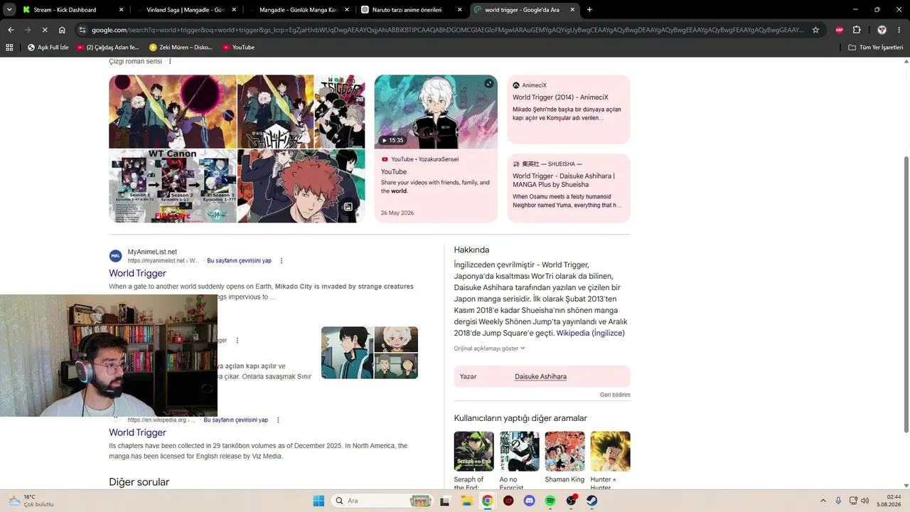Open the Wikipedia World Trigger result title
The height and width of the screenshot is (512, 910).
[137, 432]
